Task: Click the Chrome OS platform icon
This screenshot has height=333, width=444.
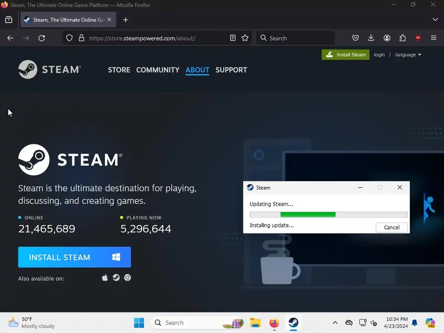Action: pos(127,278)
